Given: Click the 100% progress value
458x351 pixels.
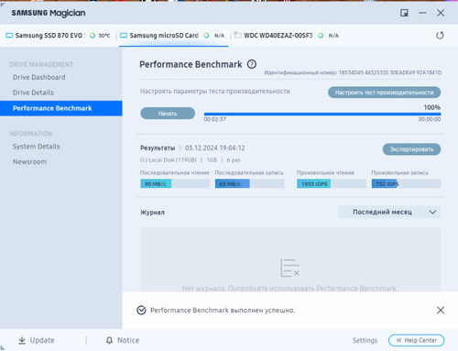Looking at the screenshot, I should [x=432, y=107].
